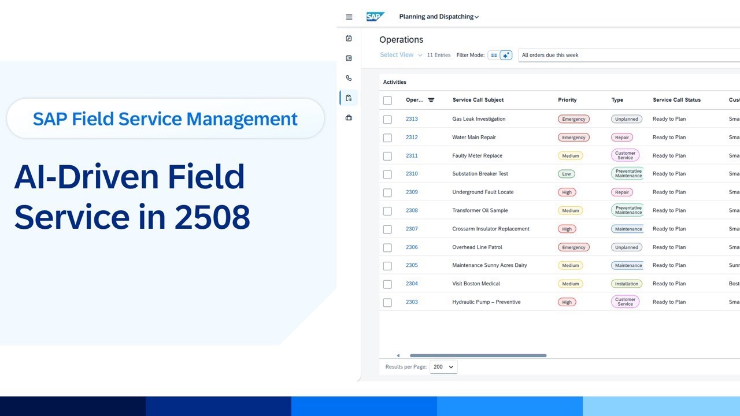Open operation link 2312

[x=412, y=138]
